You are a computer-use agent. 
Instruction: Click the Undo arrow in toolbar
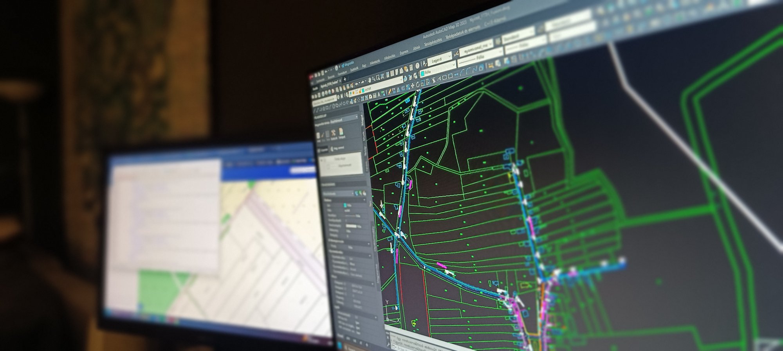click(356, 83)
